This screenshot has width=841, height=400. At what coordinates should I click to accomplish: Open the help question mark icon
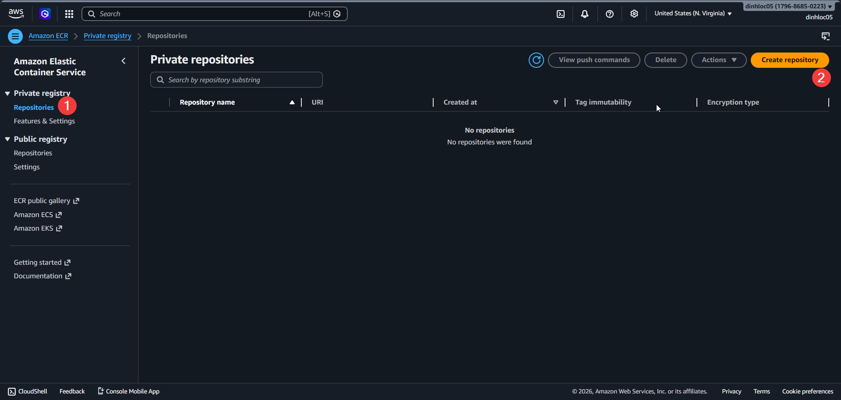click(x=610, y=14)
